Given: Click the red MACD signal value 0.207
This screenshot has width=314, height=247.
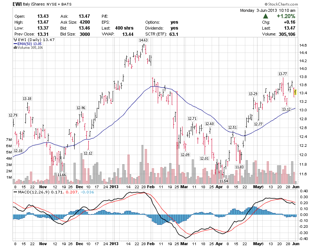Looking at the screenshot, I should 72,192.
